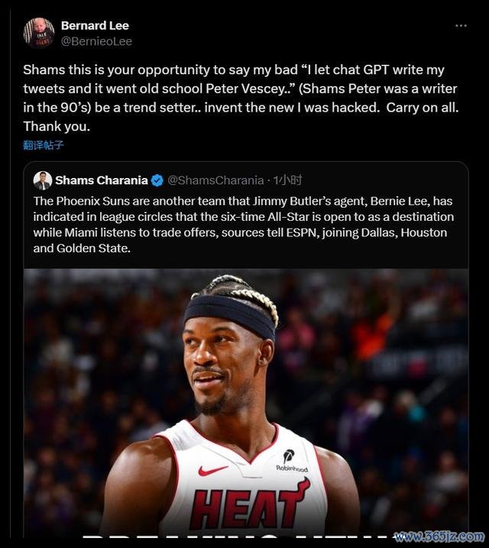Screen dimensions: 489x548
Task: Open Shams Charania's small profile avatar
Action: [43, 180]
